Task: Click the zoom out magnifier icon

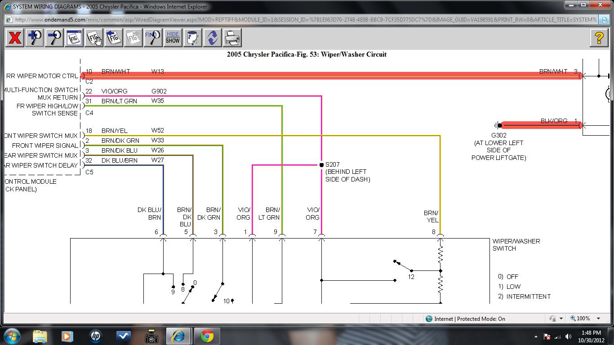Action: pyautogui.click(x=54, y=38)
